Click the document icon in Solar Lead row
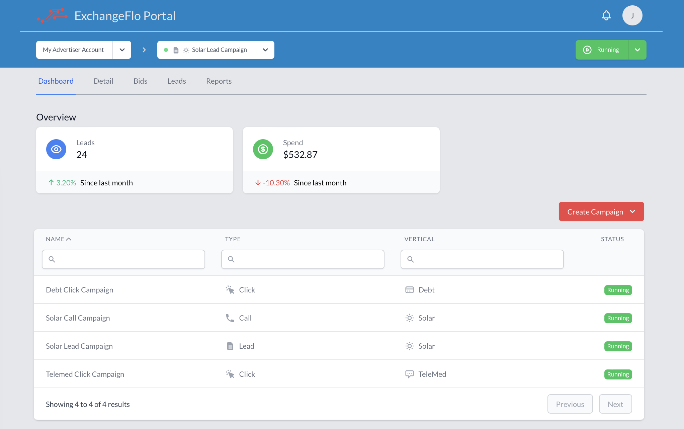 pos(230,346)
